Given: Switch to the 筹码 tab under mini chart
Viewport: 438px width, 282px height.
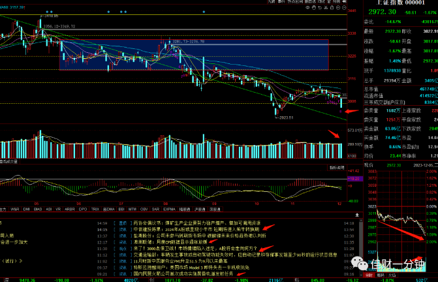Looking at the screenshot, I should pos(381,275).
